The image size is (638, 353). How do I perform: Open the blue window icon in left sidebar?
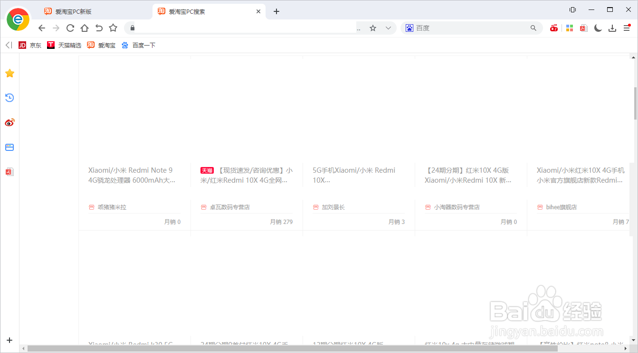click(x=10, y=147)
